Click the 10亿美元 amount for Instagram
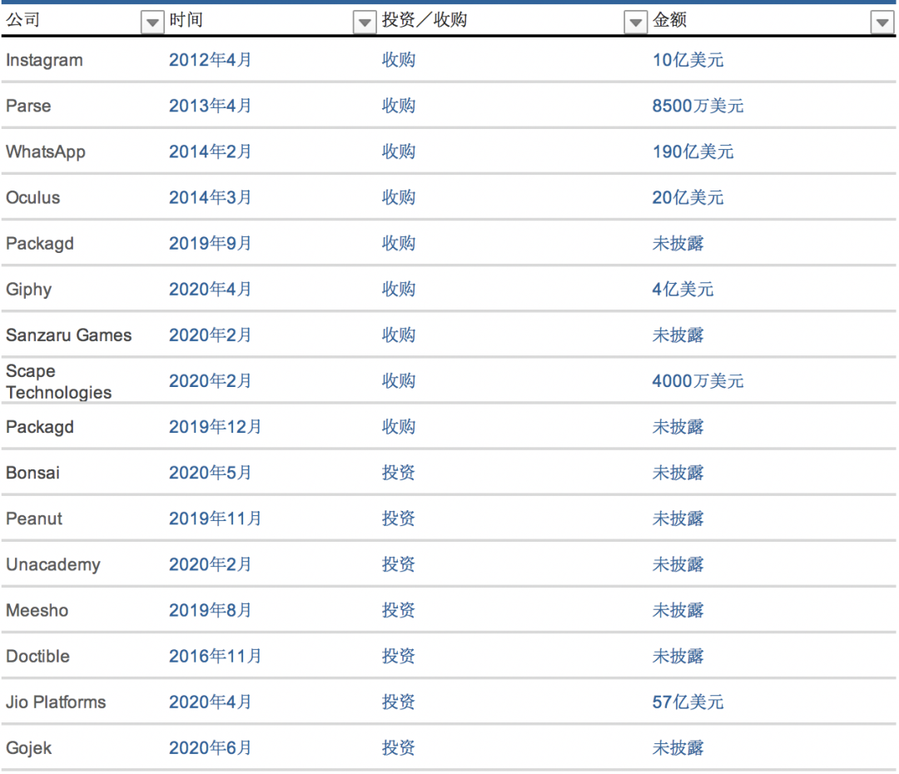This screenshot has height=774, width=899. tap(688, 60)
